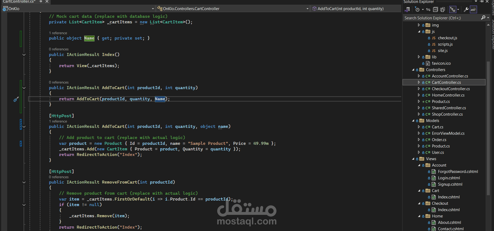Select User.cs under Models
This screenshot has width=494, height=231.
coord(438,152)
